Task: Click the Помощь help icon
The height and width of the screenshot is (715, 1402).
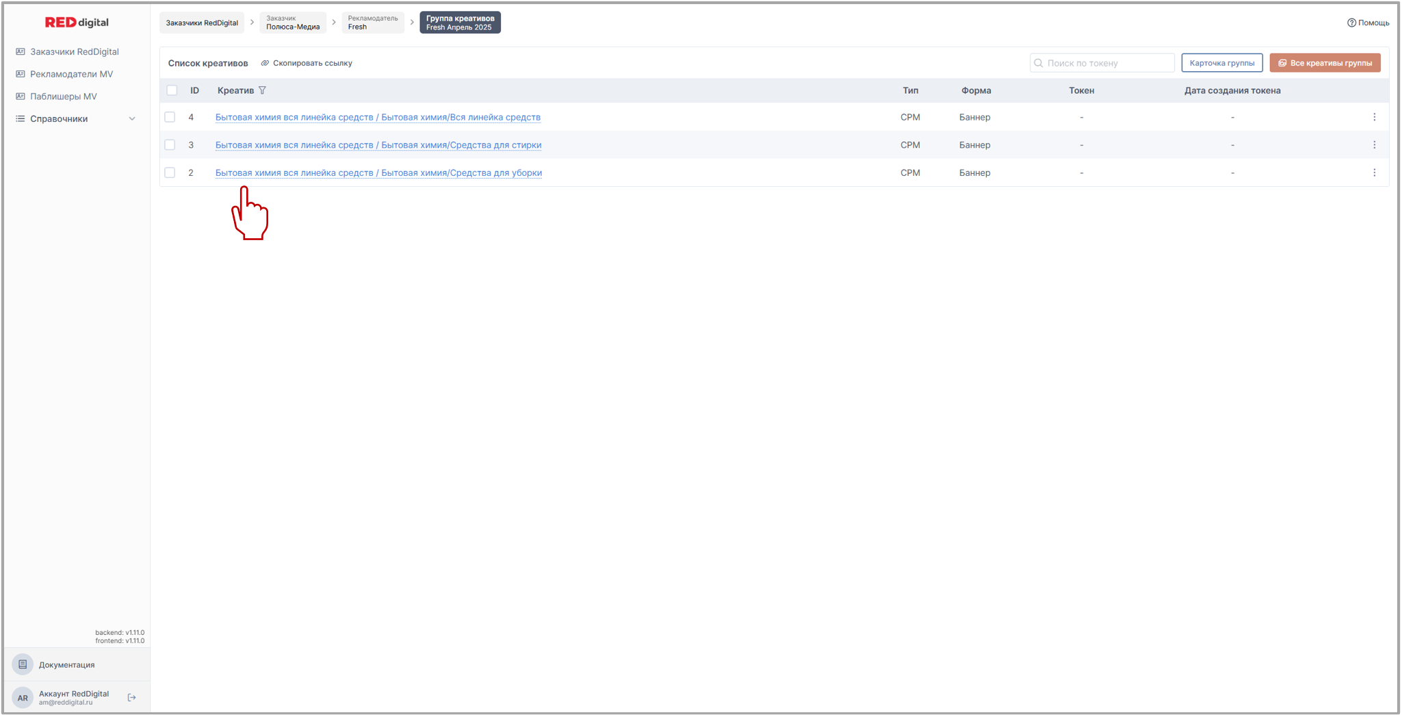Action: [1351, 23]
